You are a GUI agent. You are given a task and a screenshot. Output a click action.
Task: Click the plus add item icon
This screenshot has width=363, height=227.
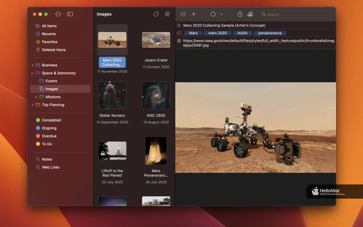click(194, 14)
